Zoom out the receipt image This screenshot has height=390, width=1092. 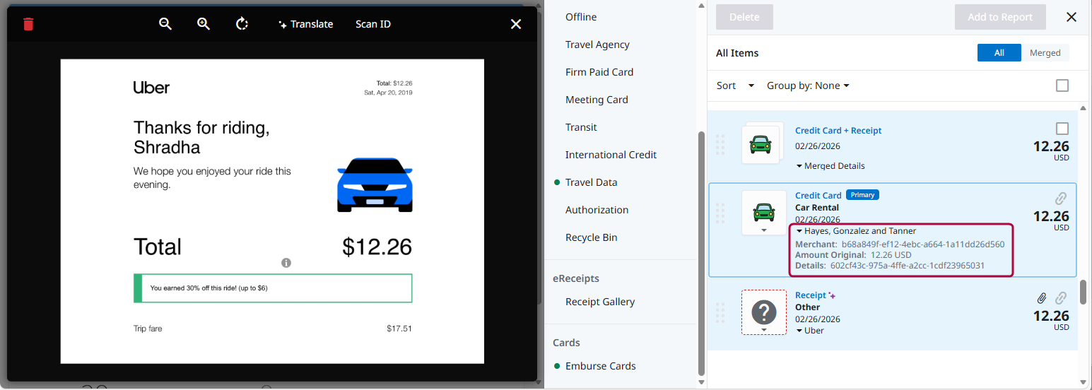coord(165,24)
